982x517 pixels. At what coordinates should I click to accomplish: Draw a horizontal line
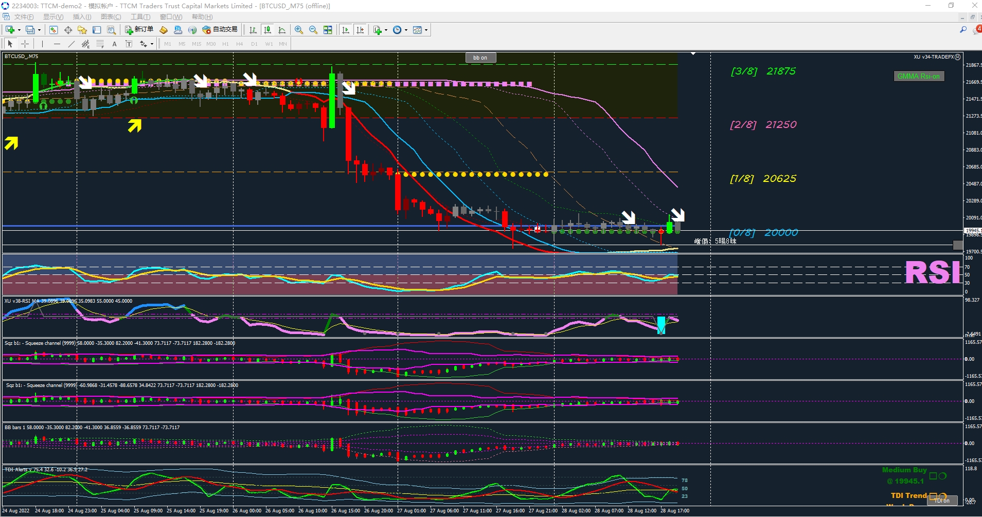click(57, 44)
